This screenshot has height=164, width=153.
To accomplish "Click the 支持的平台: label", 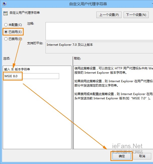I will click(x=35, y=43).
